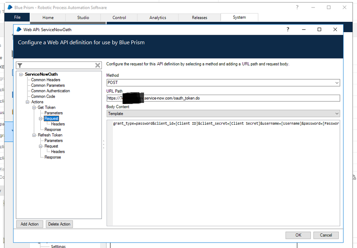Click the vertical splitter grip between panels
357x248 pixels.
click(x=104, y=144)
